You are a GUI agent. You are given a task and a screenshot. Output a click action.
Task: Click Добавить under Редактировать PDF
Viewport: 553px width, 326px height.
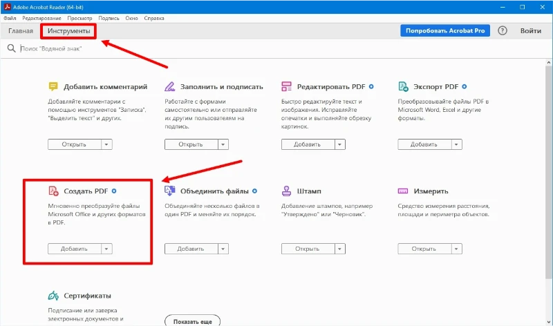coord(308,144)
